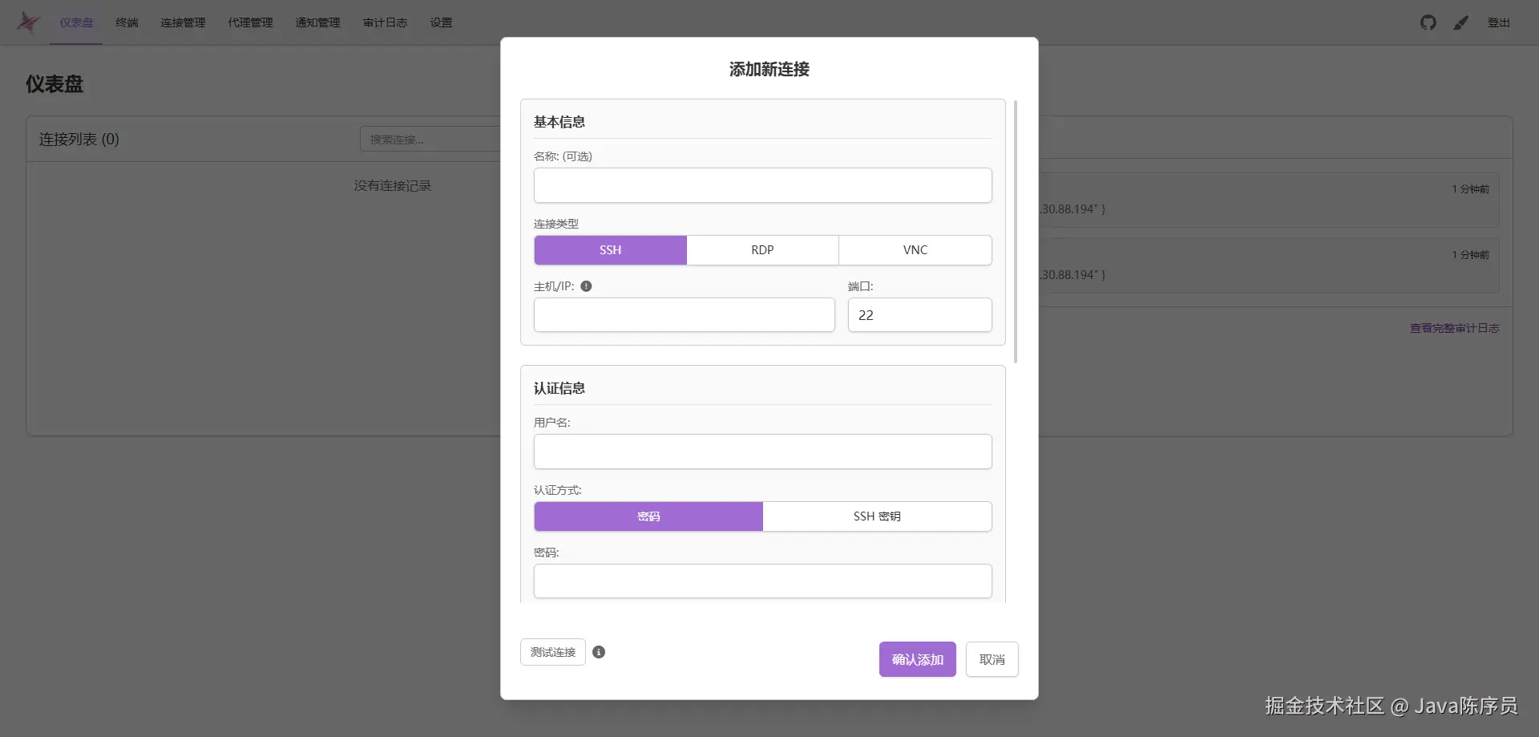Click the app logo in top-left corner

tap(28, 22)
